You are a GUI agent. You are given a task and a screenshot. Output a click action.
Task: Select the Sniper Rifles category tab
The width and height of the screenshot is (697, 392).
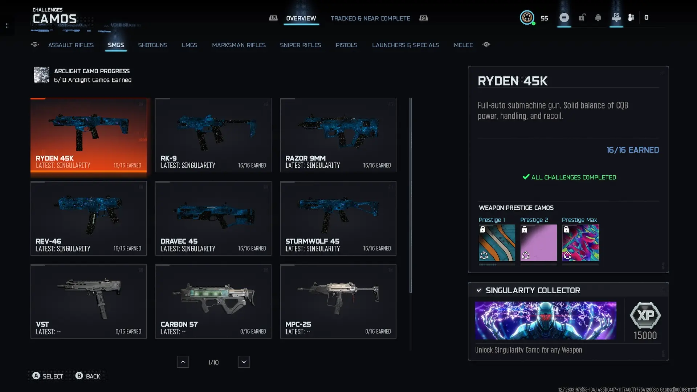click(300, 45)
